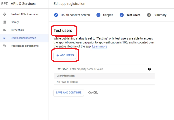Image resolution: width=174 pixels, height=120 pixels.
Task: Click the Filter lines icon
Action: (59, 69)
